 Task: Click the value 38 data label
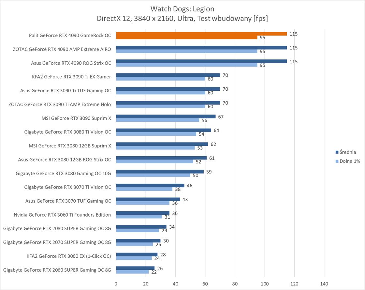[178, 190]
